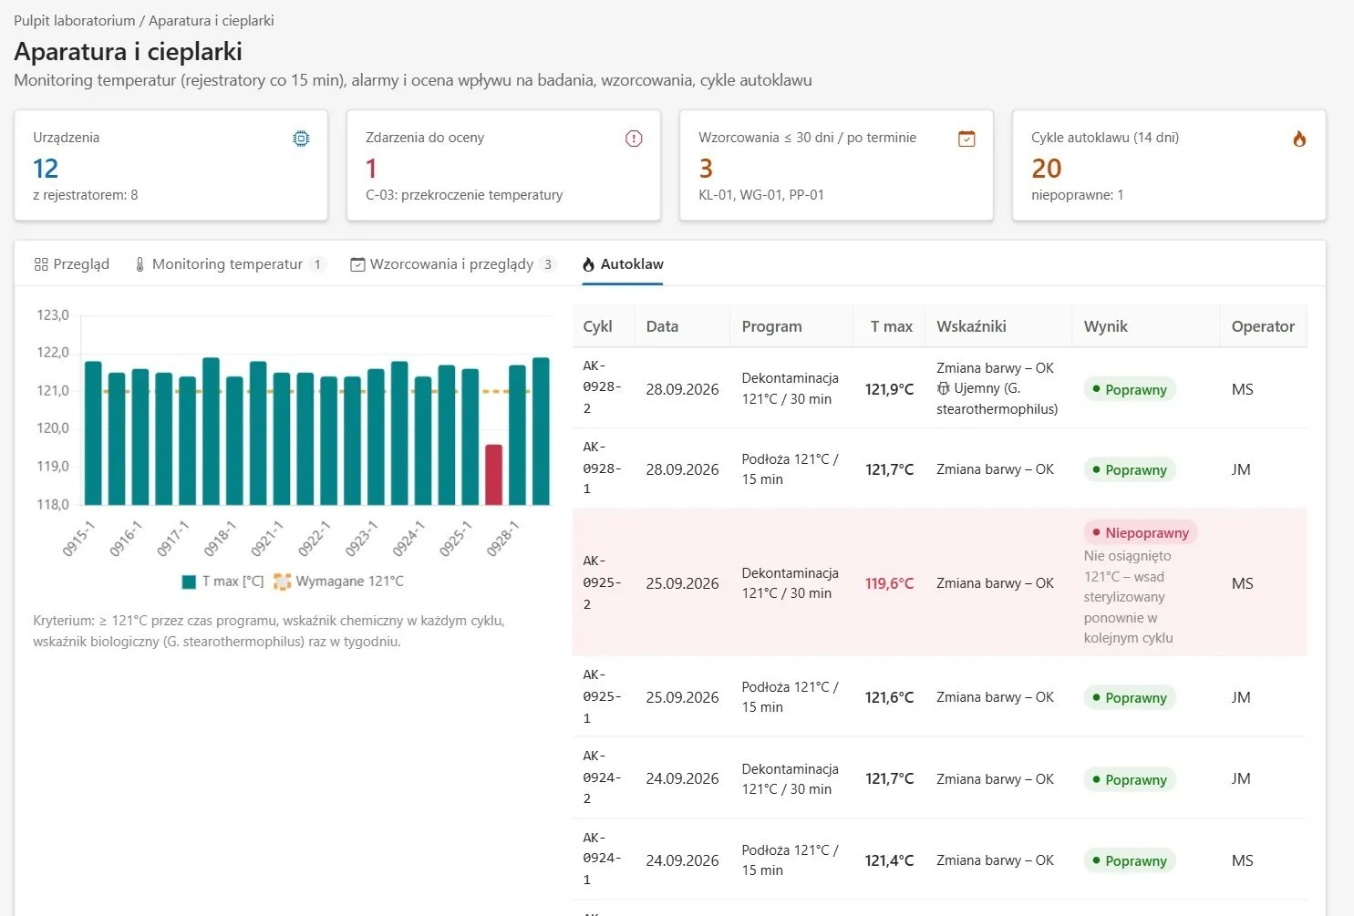Click Podłoża 121°C / 15 min in AK-0924-1 row

pyautogui.click(x=790, y=860)
